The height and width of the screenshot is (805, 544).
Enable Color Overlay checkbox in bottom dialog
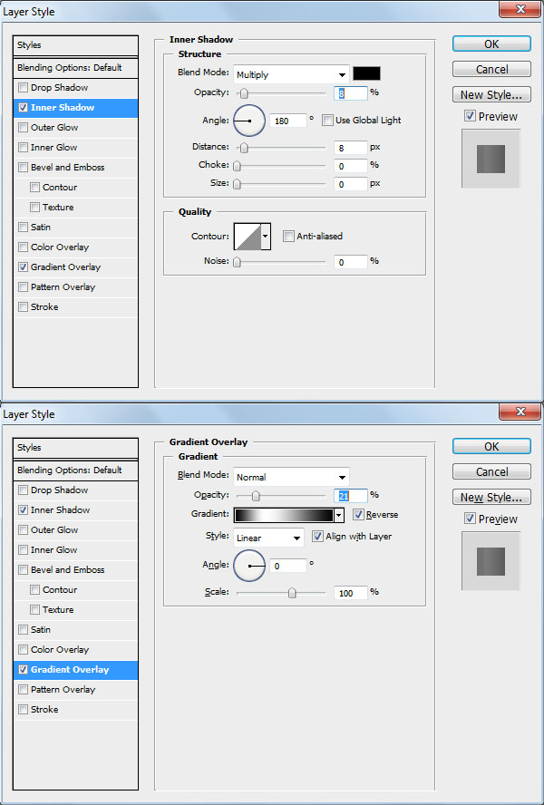tap(23, 649)
